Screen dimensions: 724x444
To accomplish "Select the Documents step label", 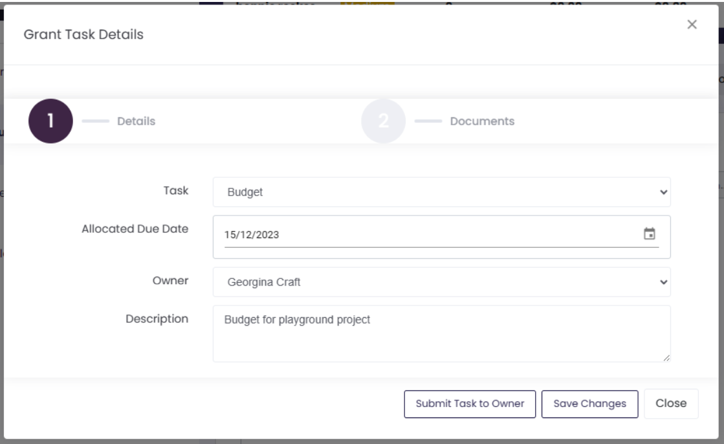I will [x=482, y=121].
